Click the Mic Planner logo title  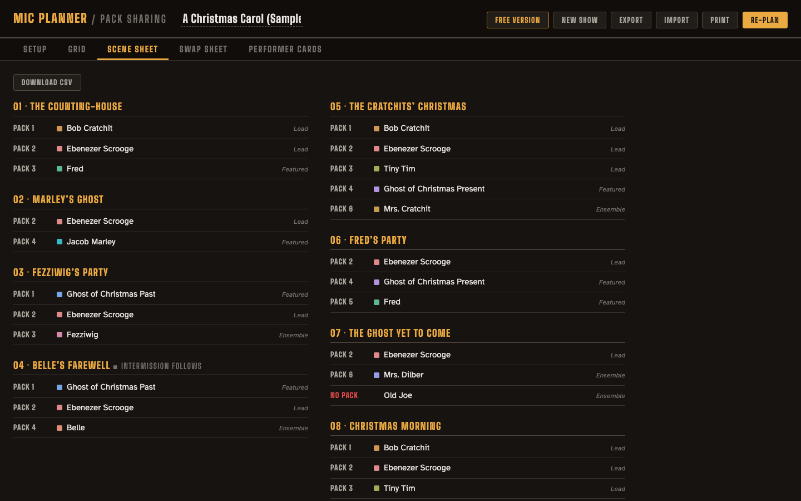(50, 18)
